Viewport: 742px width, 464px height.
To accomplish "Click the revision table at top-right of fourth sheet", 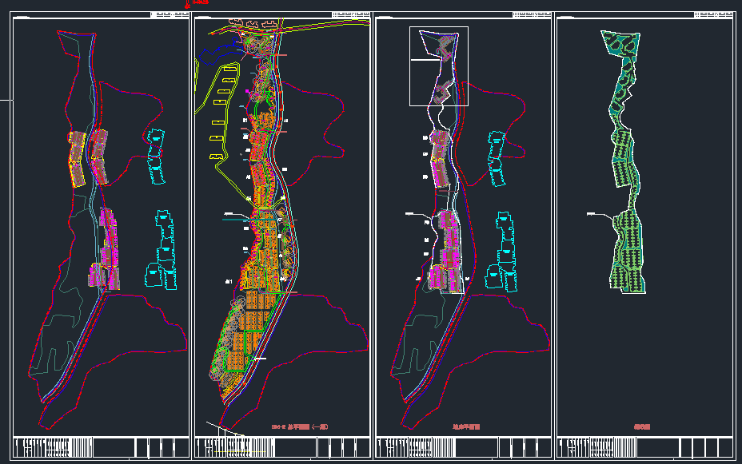I will (x=713, y=14).
